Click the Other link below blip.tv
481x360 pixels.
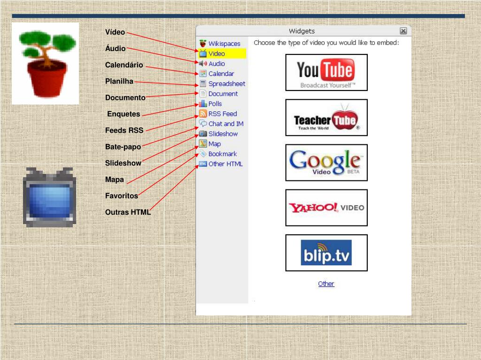pos(326,284)
